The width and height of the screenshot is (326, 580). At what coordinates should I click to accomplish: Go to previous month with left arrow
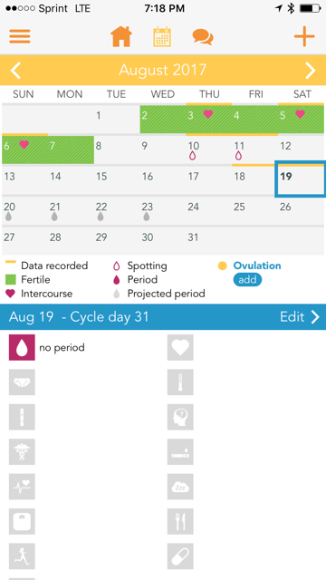[x=15, y=71]
